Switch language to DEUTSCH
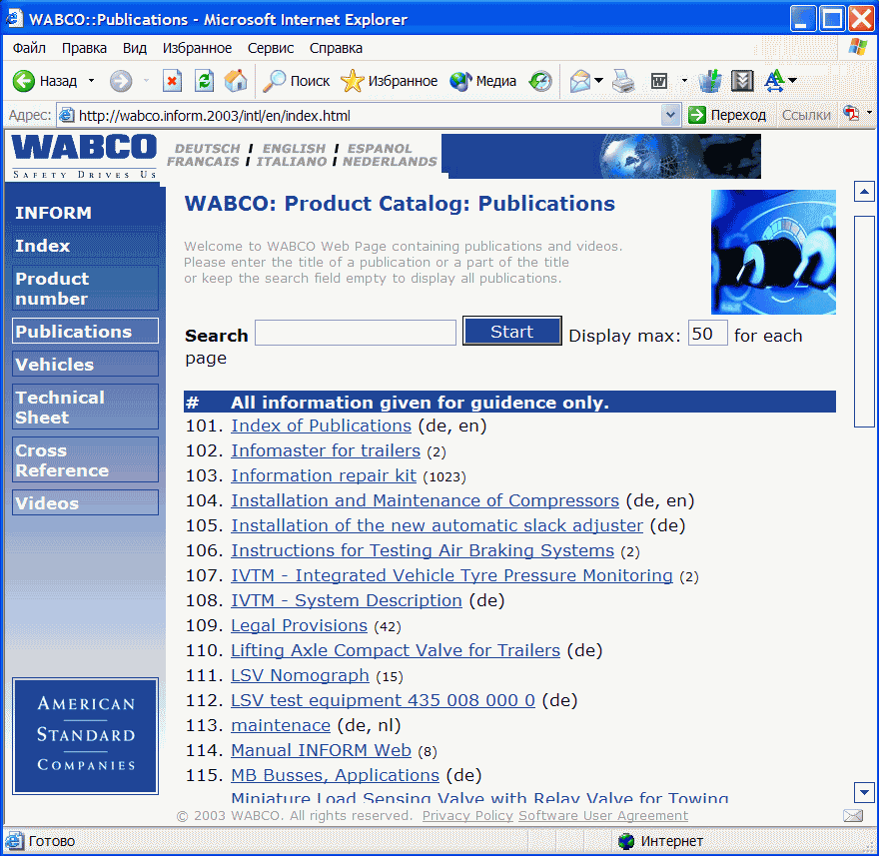The image size is (879, 856). pyautogui.click(x=208, y=149)
